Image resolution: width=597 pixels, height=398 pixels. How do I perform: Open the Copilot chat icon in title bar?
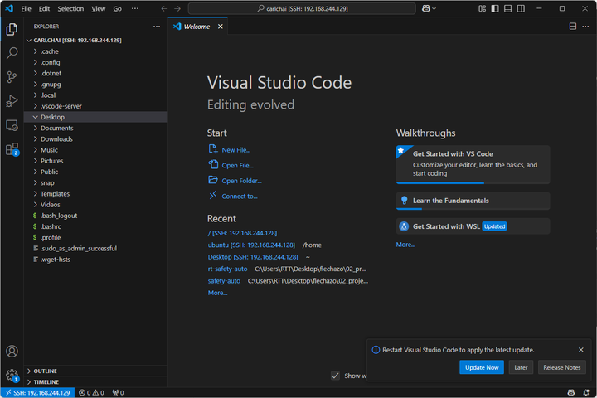426,8
